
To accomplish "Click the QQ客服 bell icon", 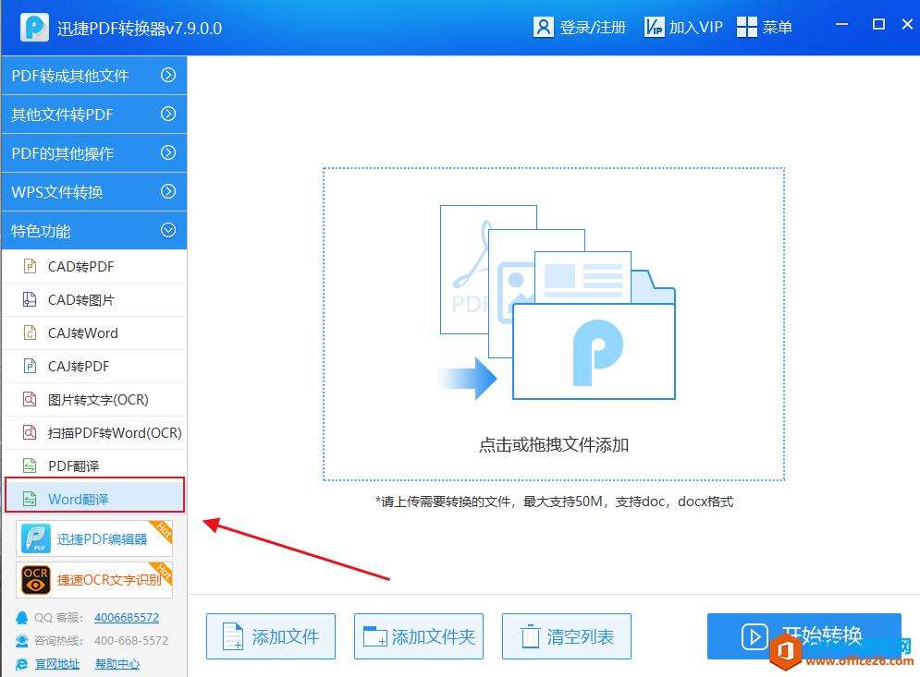I will click(21, 617).
